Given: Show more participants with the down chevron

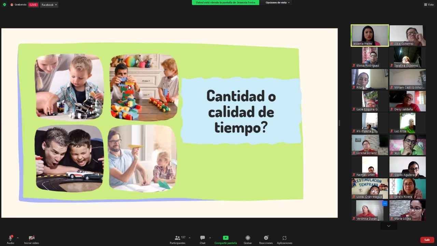Looking at the screenshot, I should pos(389,226).
